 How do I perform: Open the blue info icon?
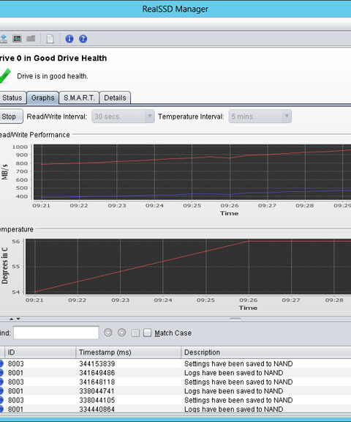pos(69,39)
